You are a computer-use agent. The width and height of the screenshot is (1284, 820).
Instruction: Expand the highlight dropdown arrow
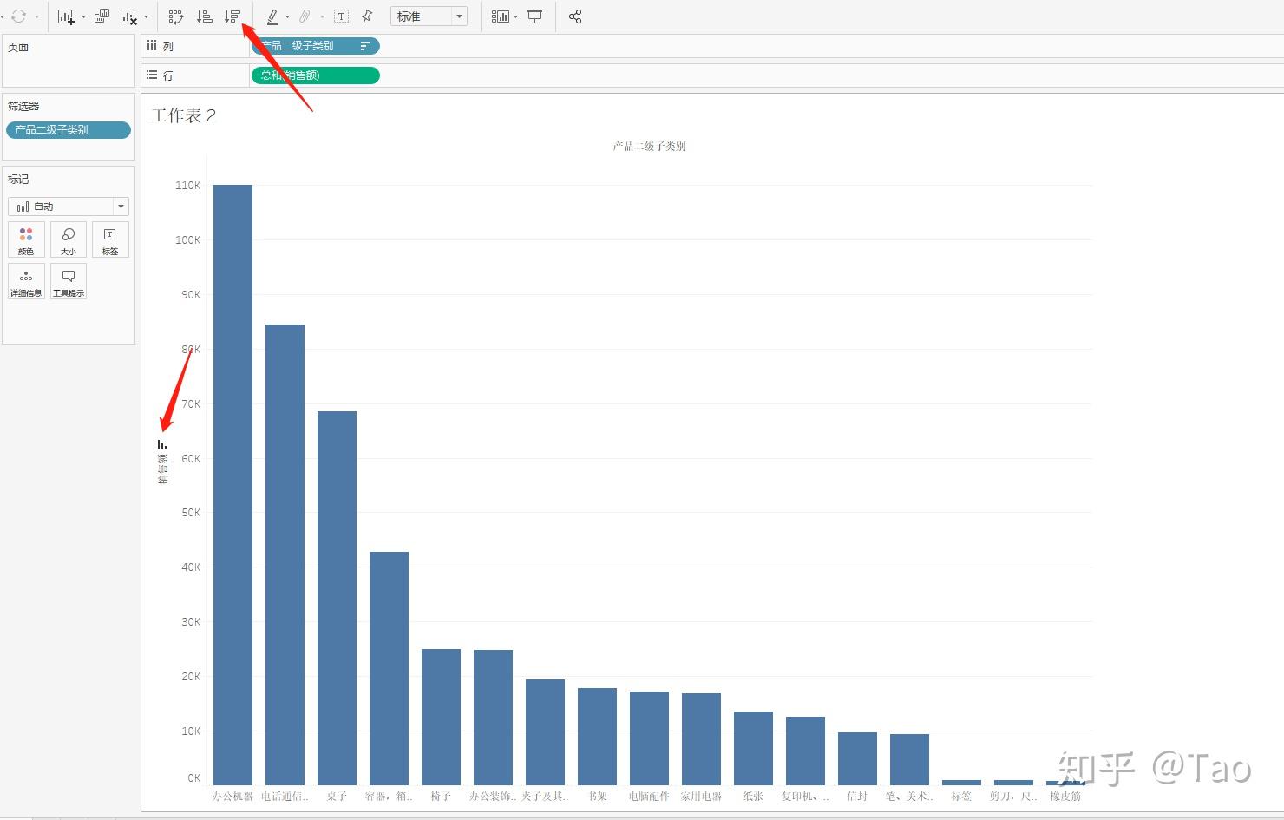coord(287,16)
